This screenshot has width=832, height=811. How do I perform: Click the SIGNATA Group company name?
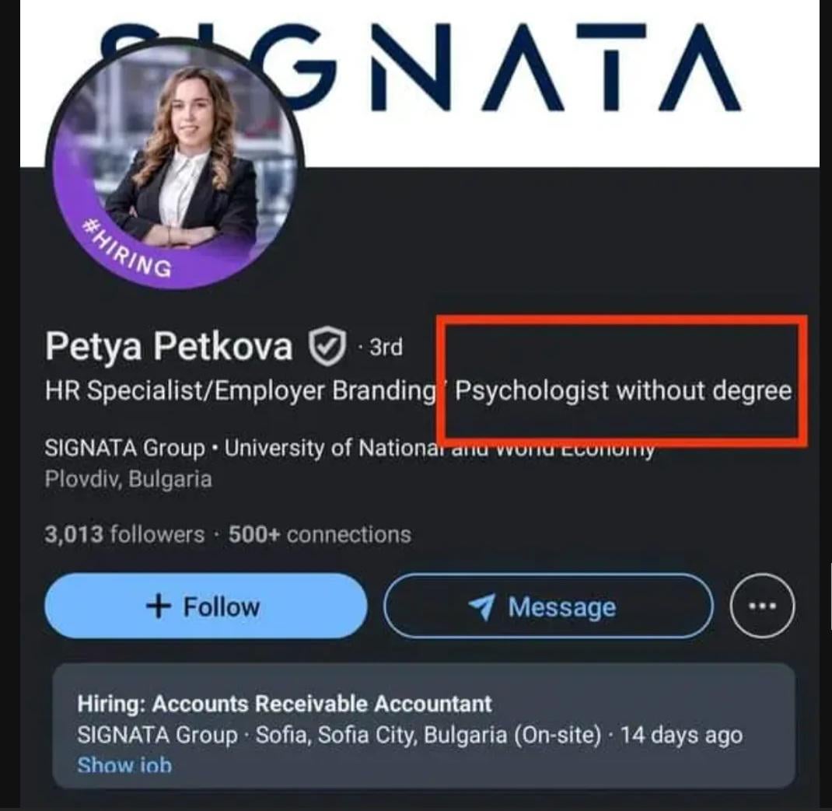point(124,449)
